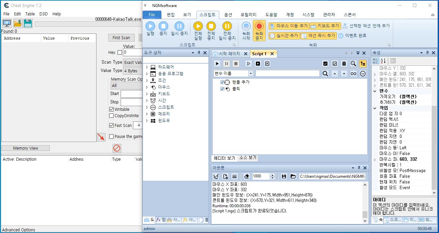Expand 키보드 node in toolbox tree
Viewport: 439px width, 233px height.
147,94
